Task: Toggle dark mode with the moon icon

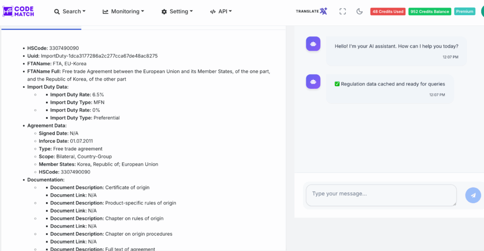Action: [x=360, y=11]
